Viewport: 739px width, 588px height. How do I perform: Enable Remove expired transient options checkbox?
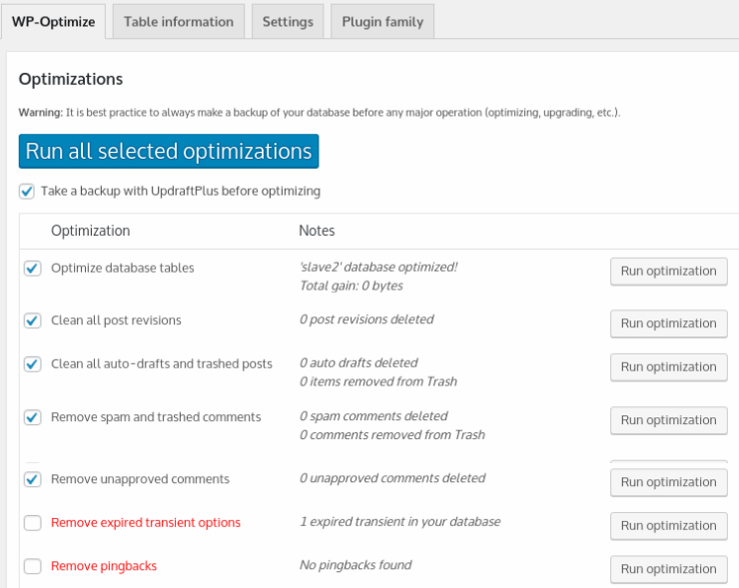33,523
